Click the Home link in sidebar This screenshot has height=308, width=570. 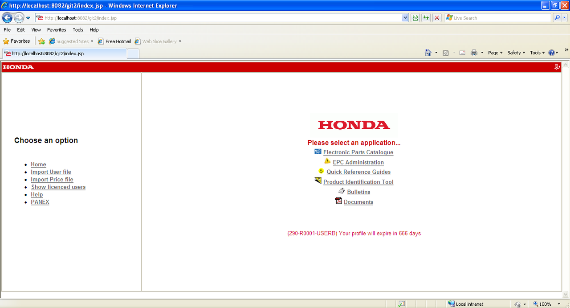[x=38, y=164]
